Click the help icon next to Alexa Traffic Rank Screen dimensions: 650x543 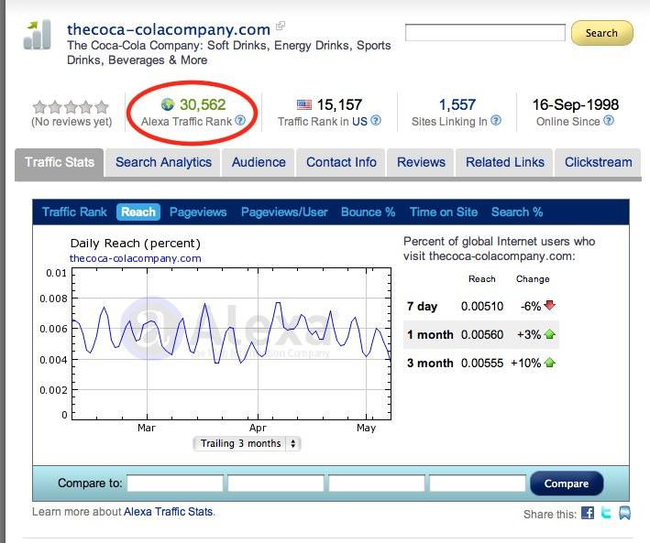(240, 120)
